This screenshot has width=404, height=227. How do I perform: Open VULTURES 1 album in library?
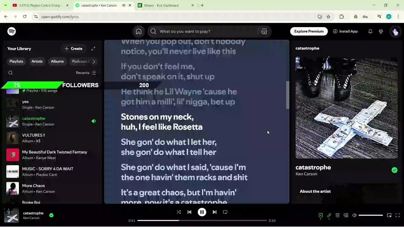click(51, 138)
